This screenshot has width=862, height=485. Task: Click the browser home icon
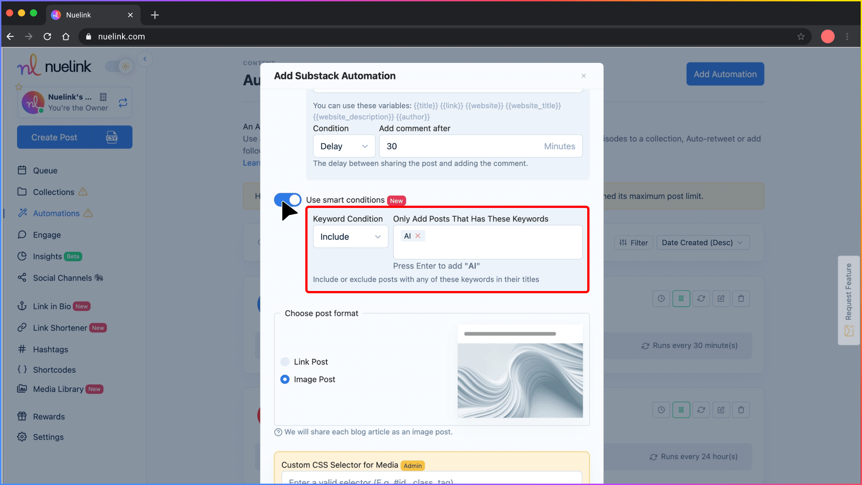[x=66, y=36]
